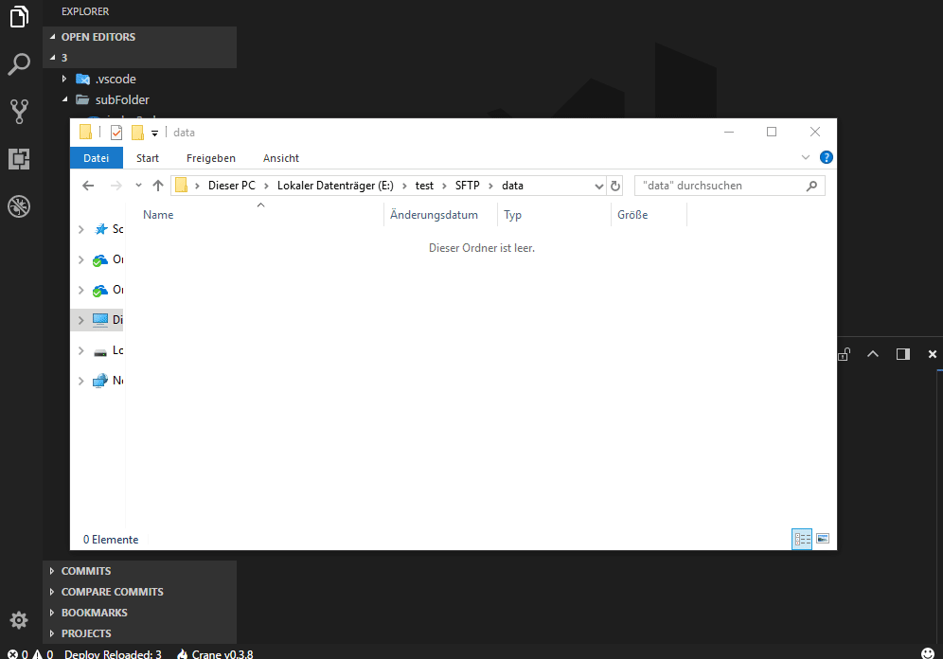Open the VS Code Explorer view icon
943x659 pixels.
(x=19, y=17)
